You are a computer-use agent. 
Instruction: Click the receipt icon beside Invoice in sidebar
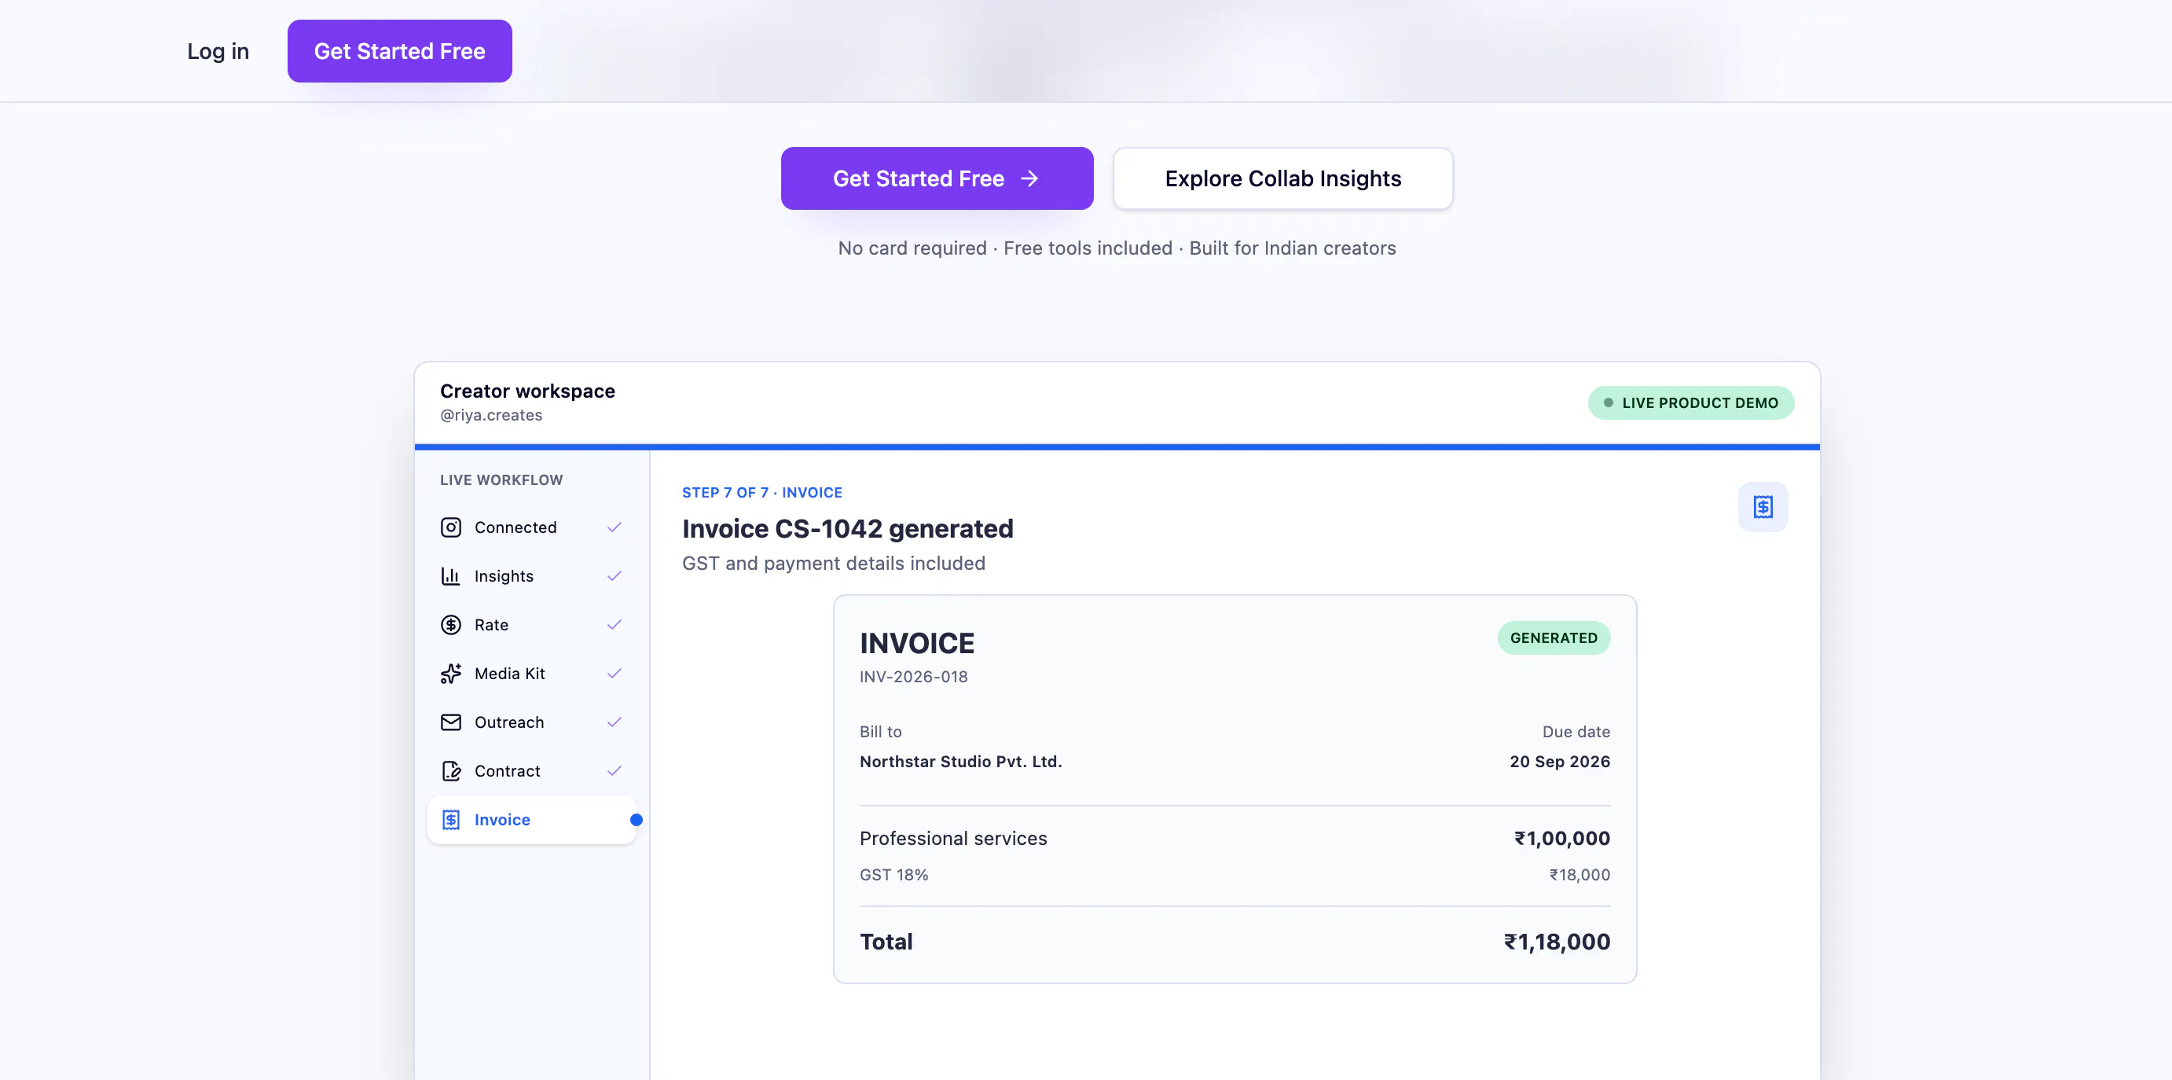pyautogui.click(x=451, y=820)
